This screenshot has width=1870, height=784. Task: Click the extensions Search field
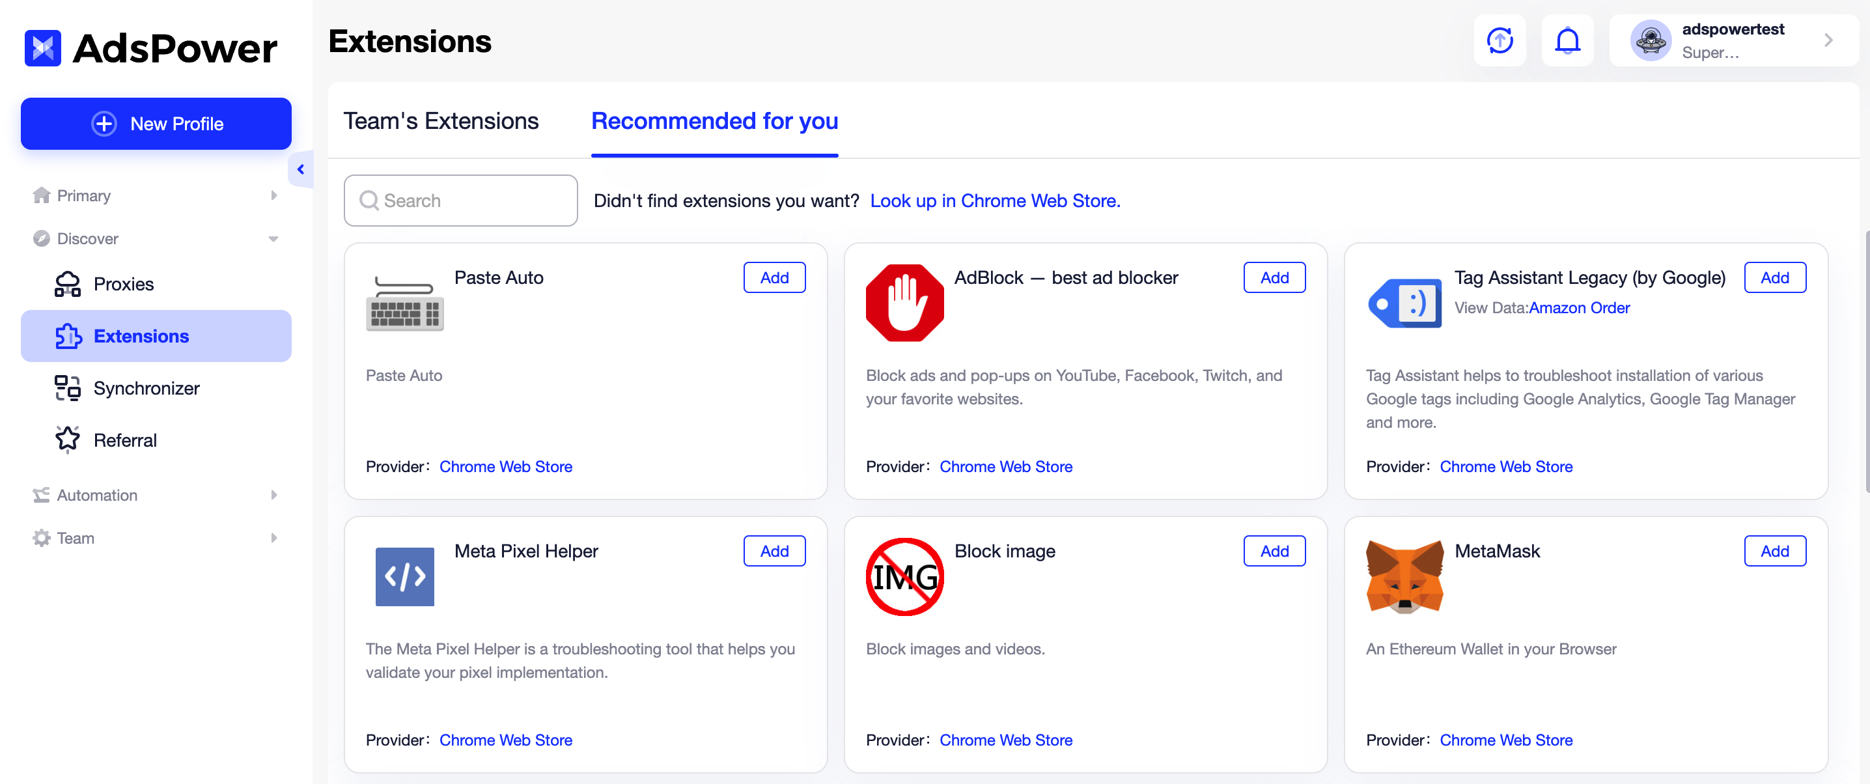(461, 201)
